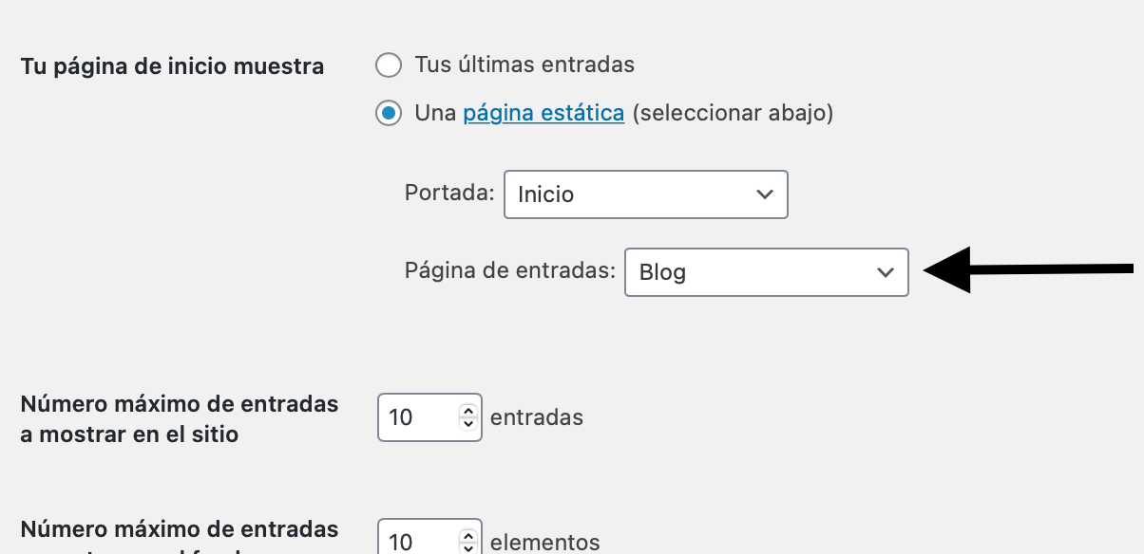Screen dimensions: 1144x554
Task: Click the black arrow pointing at Blog dropdown
Action: click(1028, 269)
